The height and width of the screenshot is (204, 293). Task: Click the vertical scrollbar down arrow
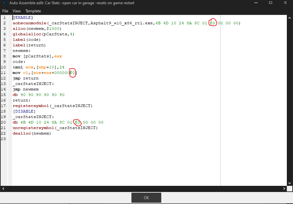(x=289, y=183)
